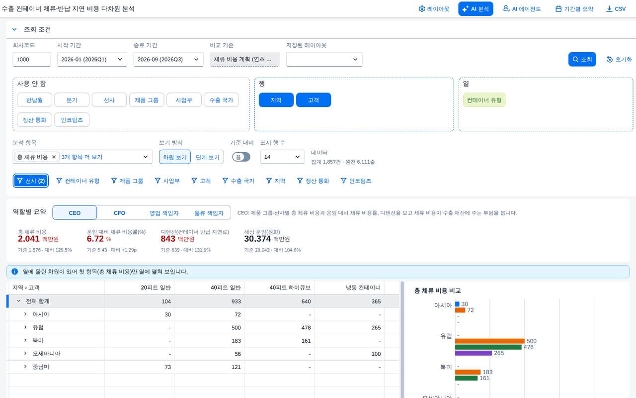Click the 조회 search button
This screenshot has height=398, width=636.
[x=582, y=59]
